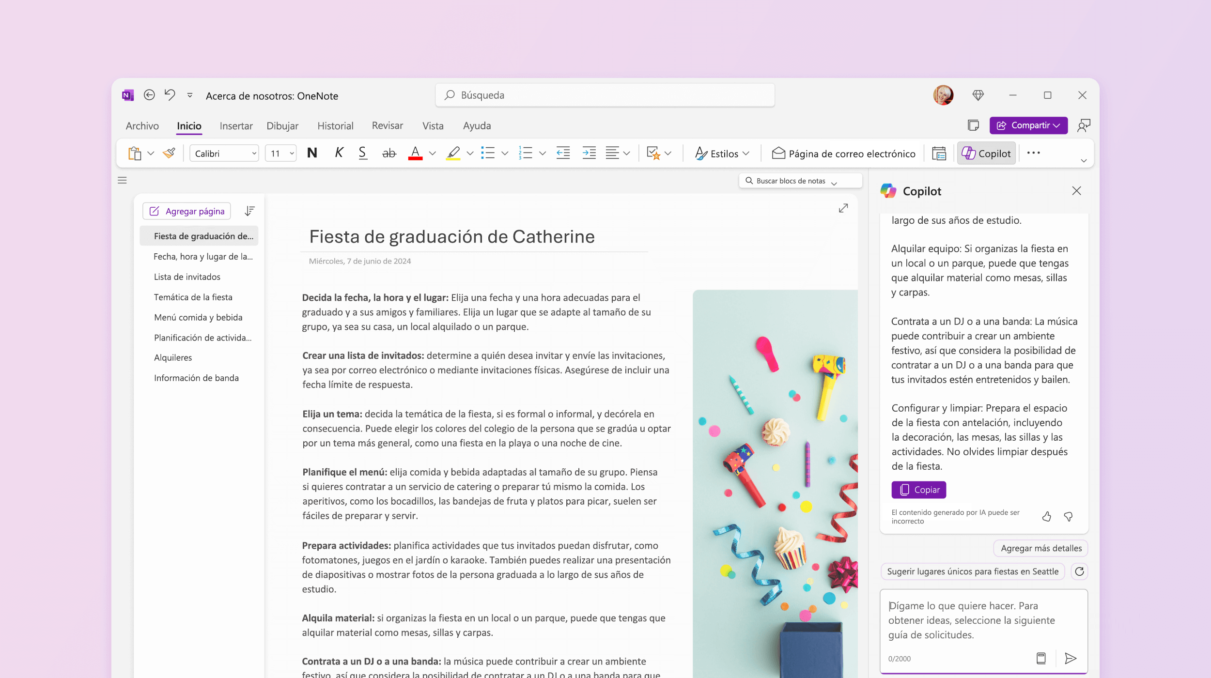
Task: Toggle underline (S) formatting
Action: pos(362,153)
